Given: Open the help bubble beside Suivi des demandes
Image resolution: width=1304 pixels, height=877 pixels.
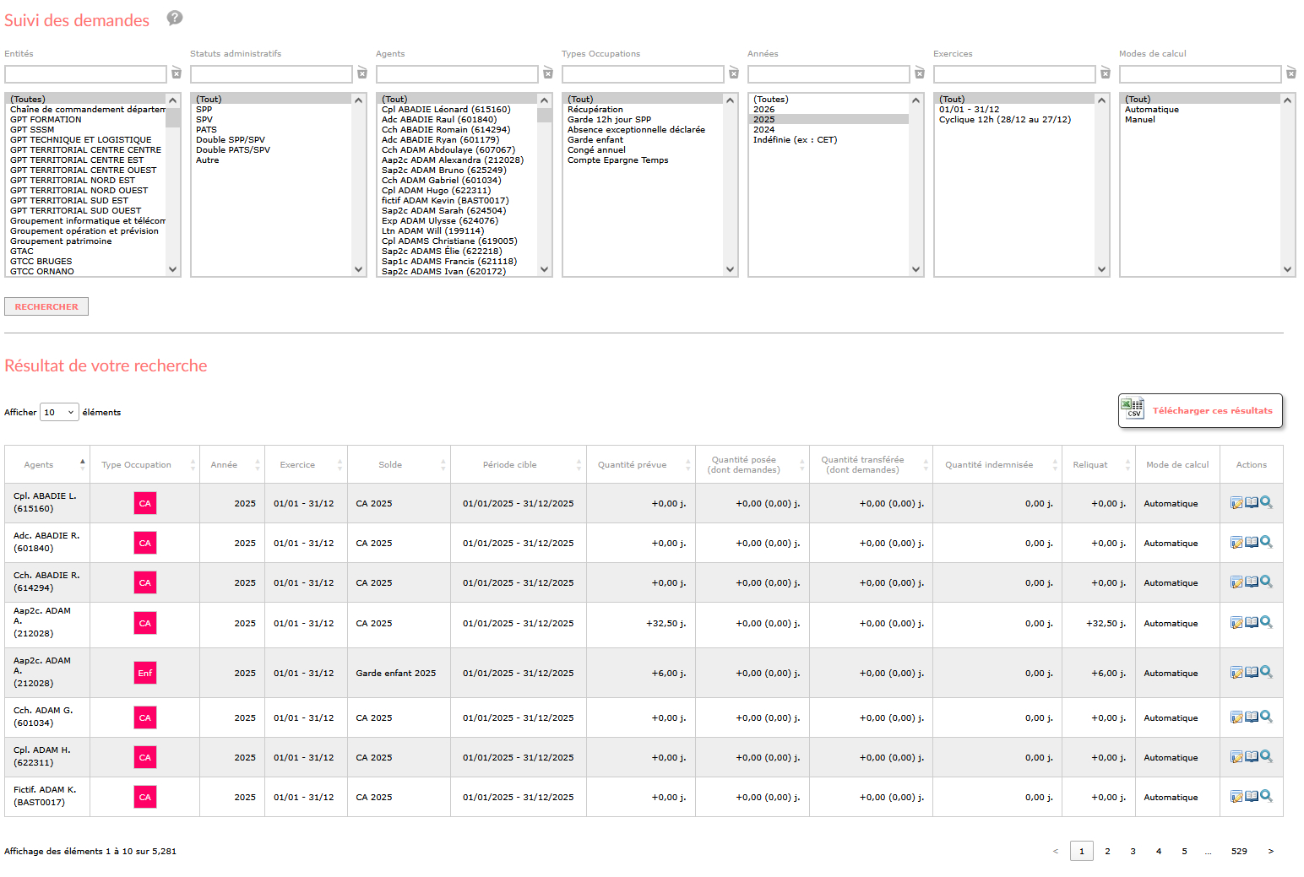Looking at the screenshot, I should coord(175,18).
